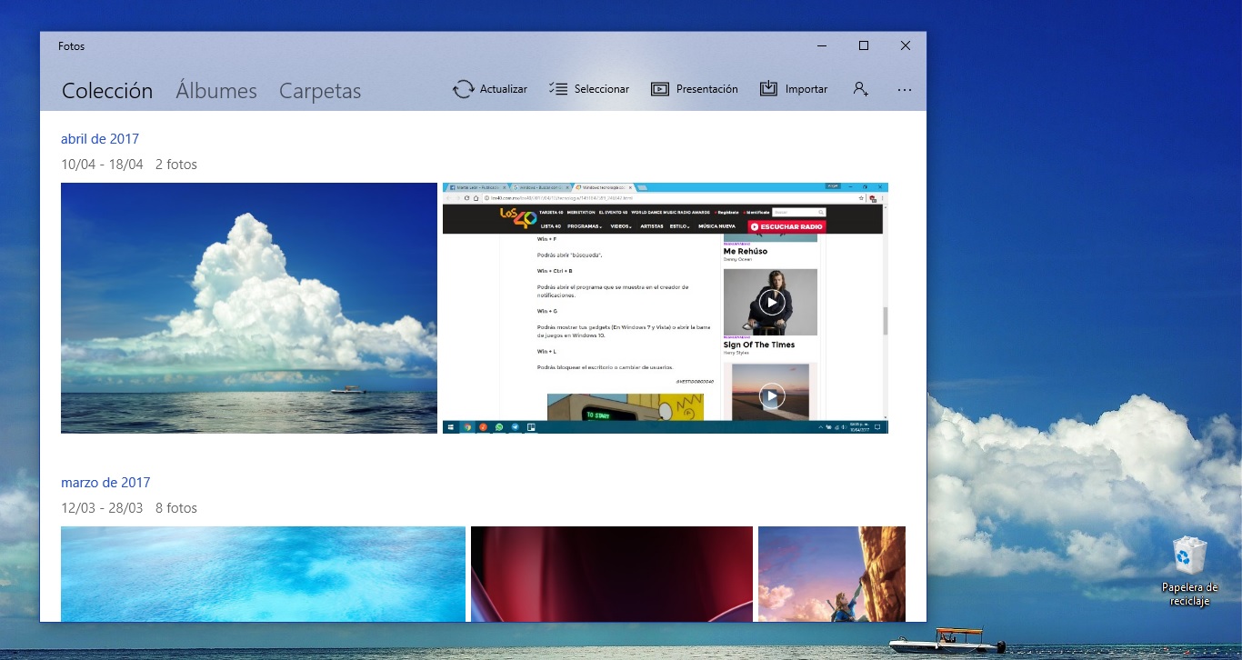Open the browser screenshot photo from abril
The height and width of the screenshot is (660, 1242).
[665, 307]
